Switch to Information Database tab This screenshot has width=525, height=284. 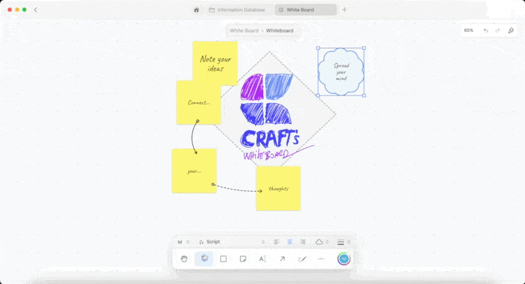(237, 10)
